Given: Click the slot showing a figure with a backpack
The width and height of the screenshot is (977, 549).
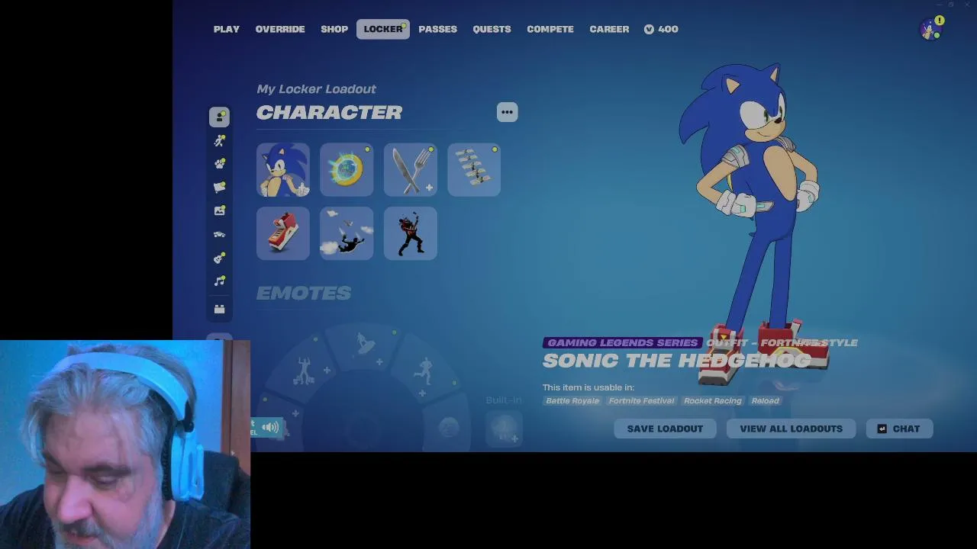Looking at the screenshot, I should (x=411, y=233).
